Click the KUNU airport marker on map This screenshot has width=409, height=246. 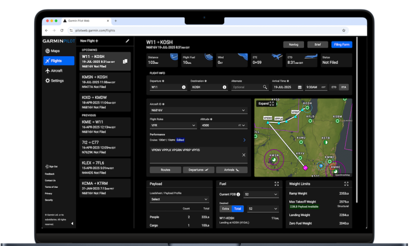pos(301,142)
